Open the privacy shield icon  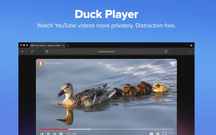[x=47, y=51]
